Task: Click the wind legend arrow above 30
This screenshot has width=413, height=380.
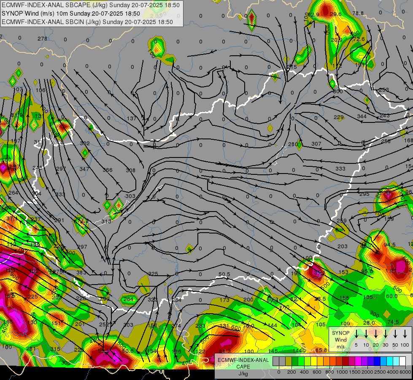Action: point(385,334)
